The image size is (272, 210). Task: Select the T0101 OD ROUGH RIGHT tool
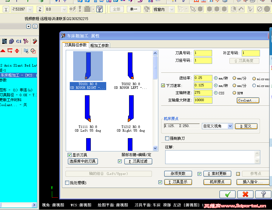point(88,71)
